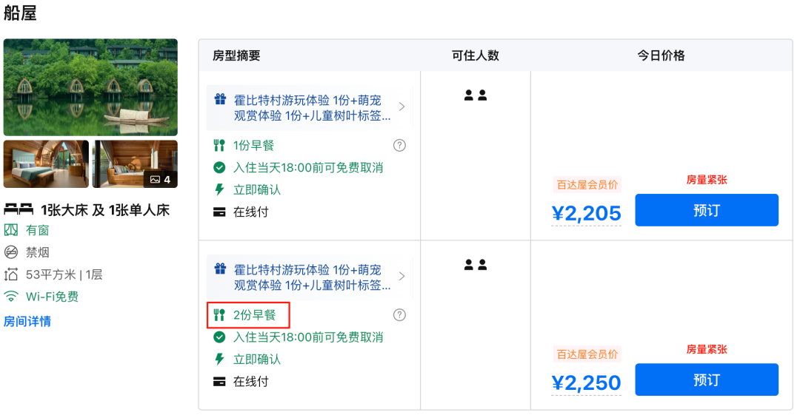Click the gift icon in first package

[x=220, y=99]
